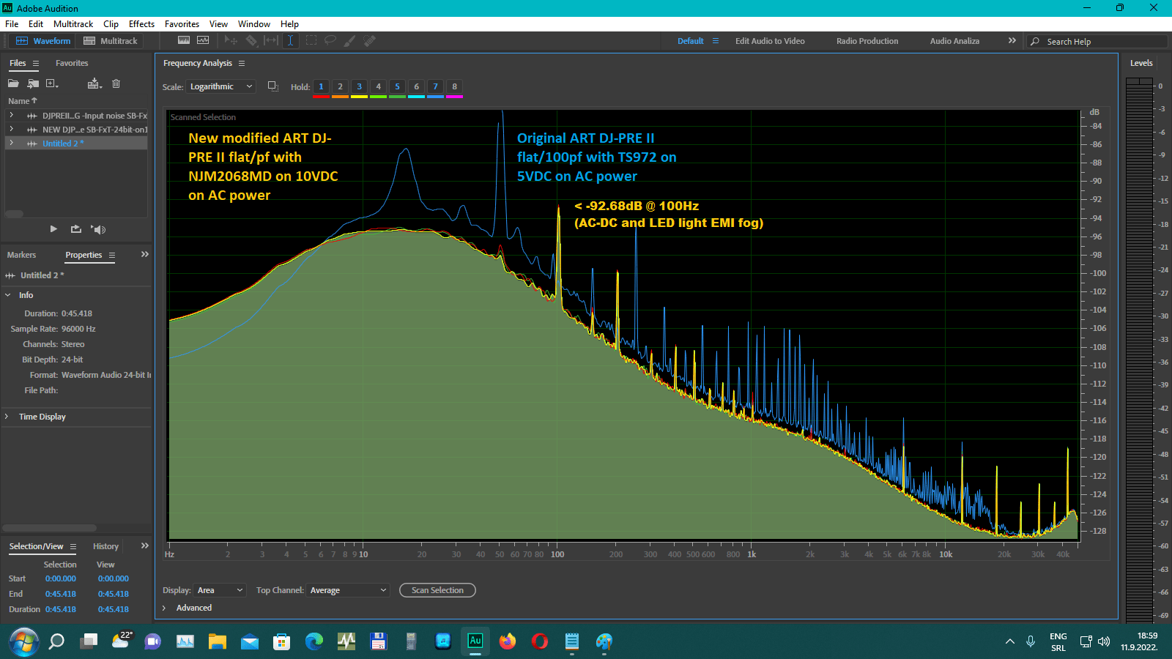Image resolution: width=1172 pixels, height=659 pixels.
Task: Select Edit Audio to Video workspace
Action: pyautogui.click(x=770, y=41)
